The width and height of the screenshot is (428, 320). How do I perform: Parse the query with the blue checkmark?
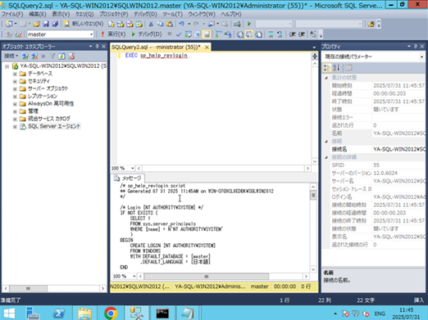coord(179,34)
